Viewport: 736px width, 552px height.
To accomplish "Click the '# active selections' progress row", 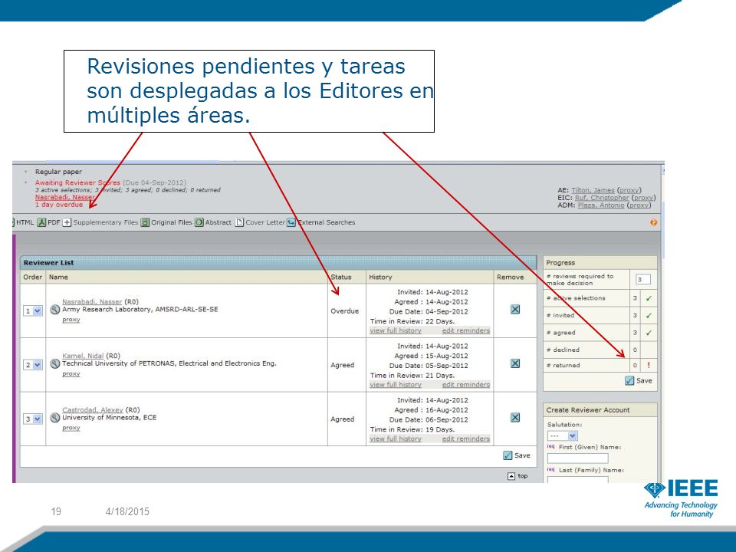I will 600,298.
